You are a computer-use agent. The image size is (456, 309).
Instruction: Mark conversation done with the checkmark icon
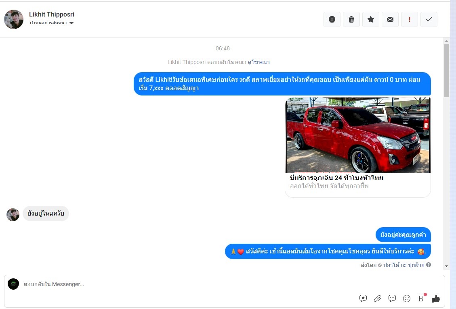(x=429, y=19)
